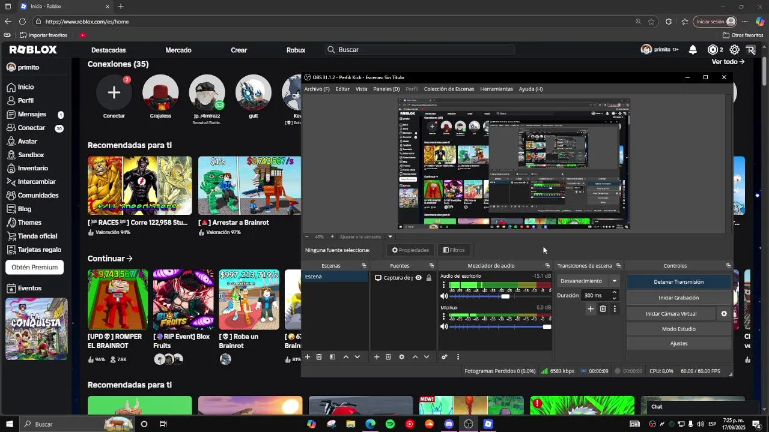Undock the Escenas panel
Screen dimensions: 769x432
tap(363, 266)
